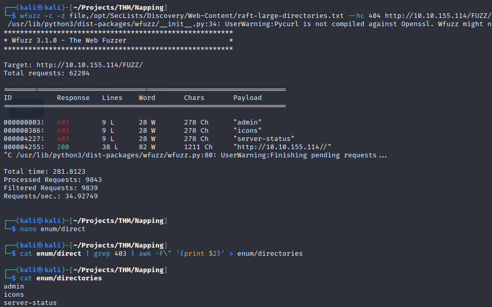Image resolution: width=492 pixels, height=307 pixels.
Task: Click the target URL http://10.10.155.114/FUZZ/ line
Action: pos(73,65)
